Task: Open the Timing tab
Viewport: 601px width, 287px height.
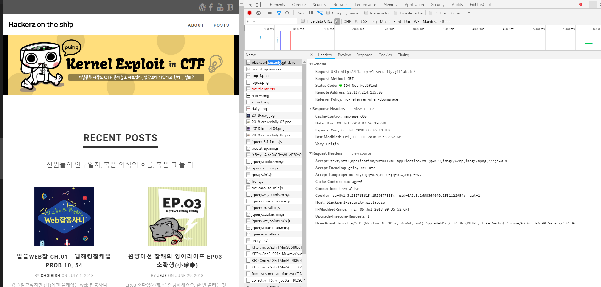Action: coord(403,55)
